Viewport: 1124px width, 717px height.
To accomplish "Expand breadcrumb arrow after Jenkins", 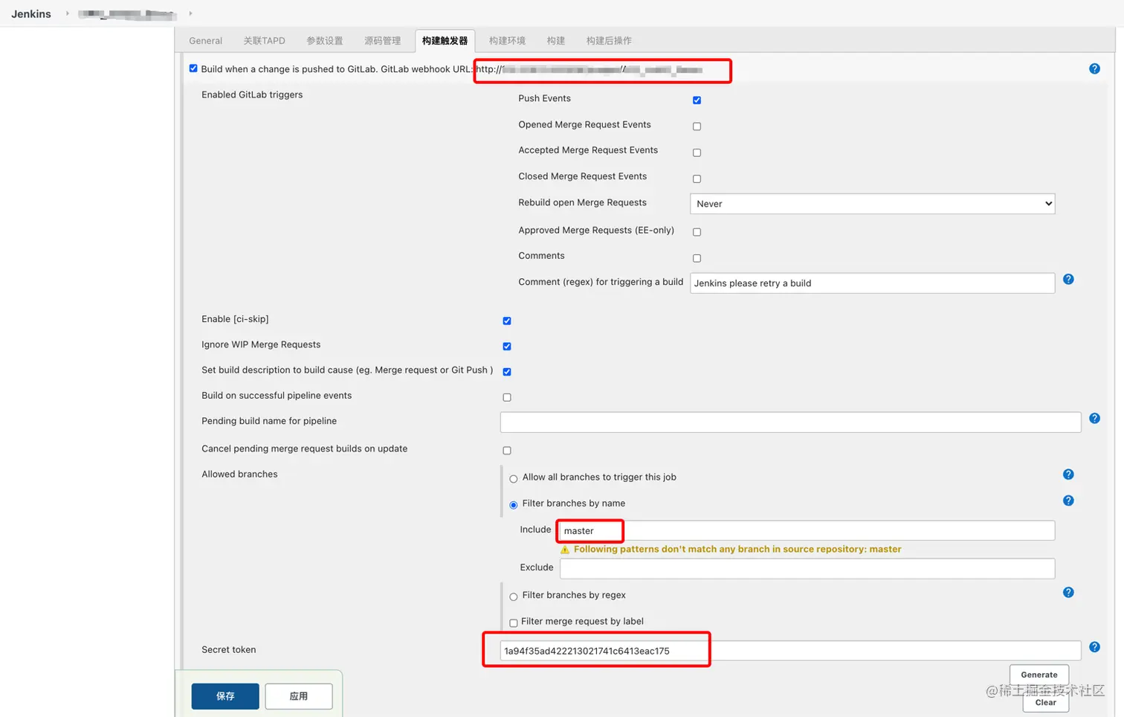I will 67,13.
